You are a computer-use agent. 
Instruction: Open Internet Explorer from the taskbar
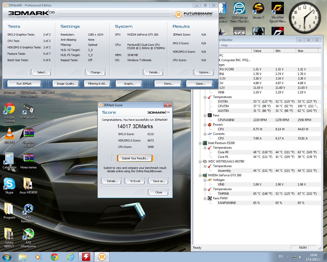point(70,257)
